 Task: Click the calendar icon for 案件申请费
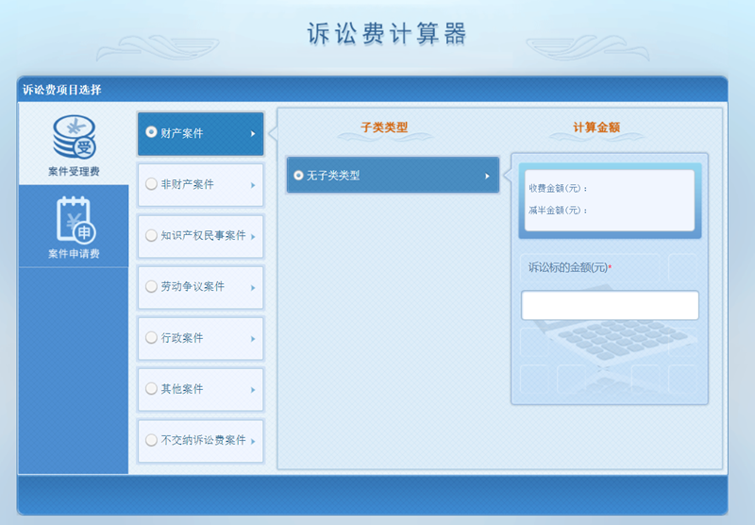74,219
